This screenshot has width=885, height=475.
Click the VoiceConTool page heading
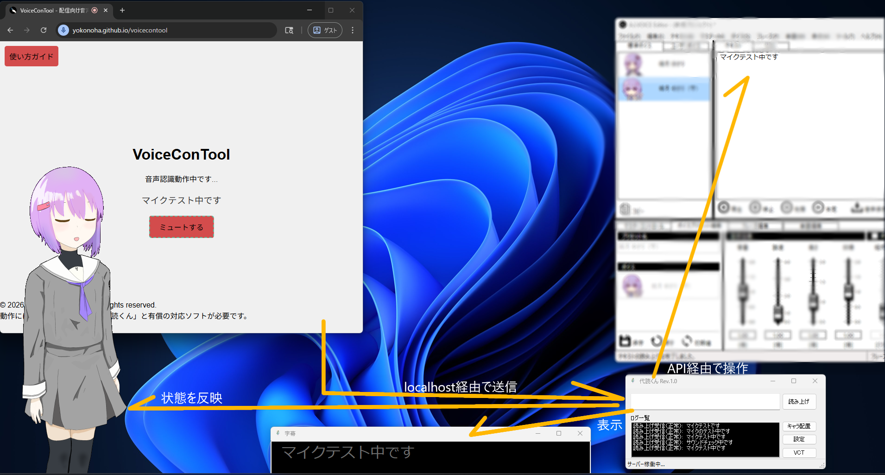pyautogui.click(x=181, y=154)
